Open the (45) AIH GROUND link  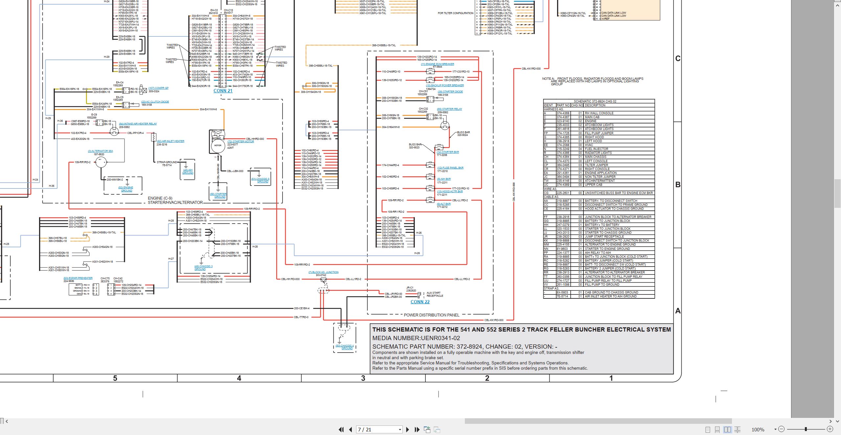(188, 171)
